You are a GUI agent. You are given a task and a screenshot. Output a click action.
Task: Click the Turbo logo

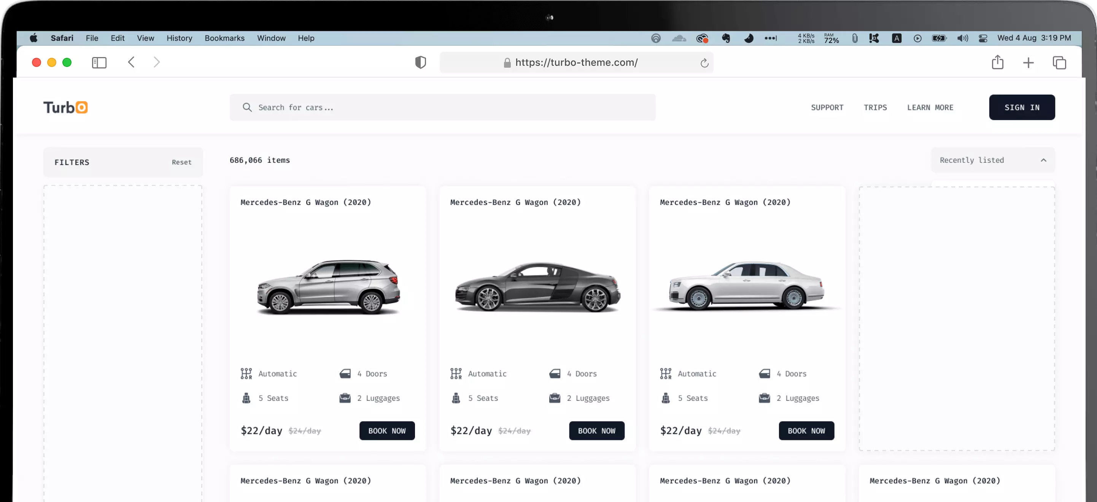coord(65,107)
